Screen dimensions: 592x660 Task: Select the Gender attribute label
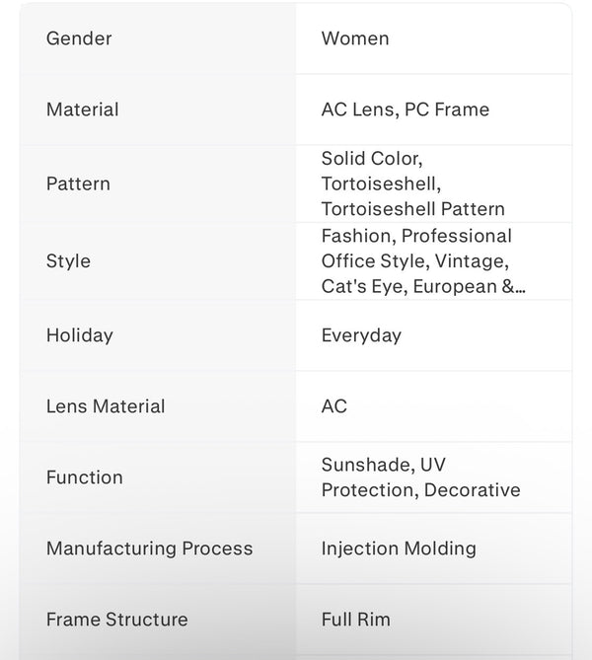coord(79,38)
